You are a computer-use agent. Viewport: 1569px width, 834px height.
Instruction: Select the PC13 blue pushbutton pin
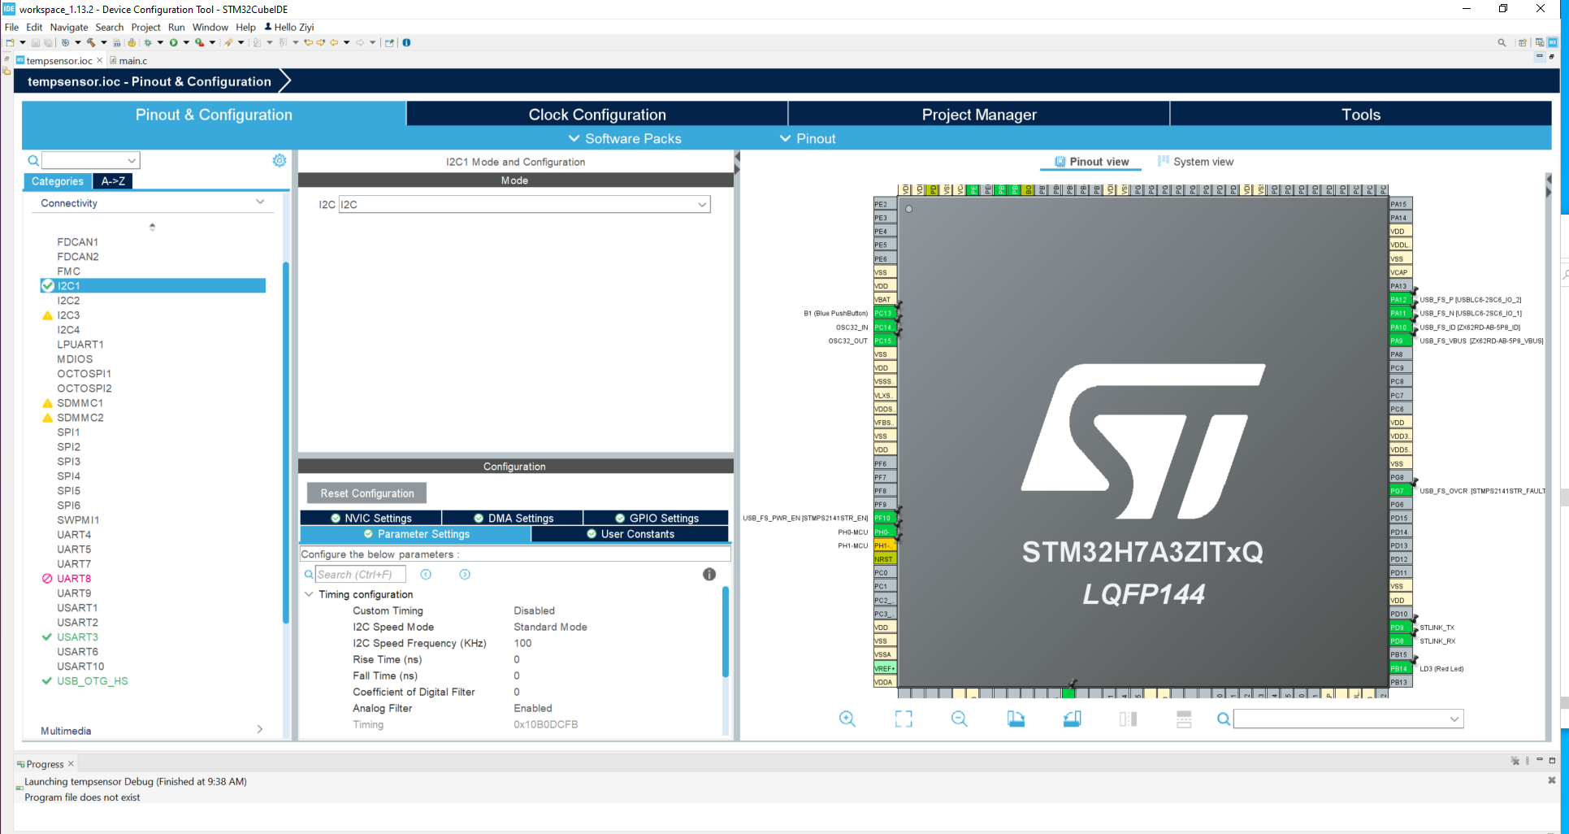pos(884,313)
